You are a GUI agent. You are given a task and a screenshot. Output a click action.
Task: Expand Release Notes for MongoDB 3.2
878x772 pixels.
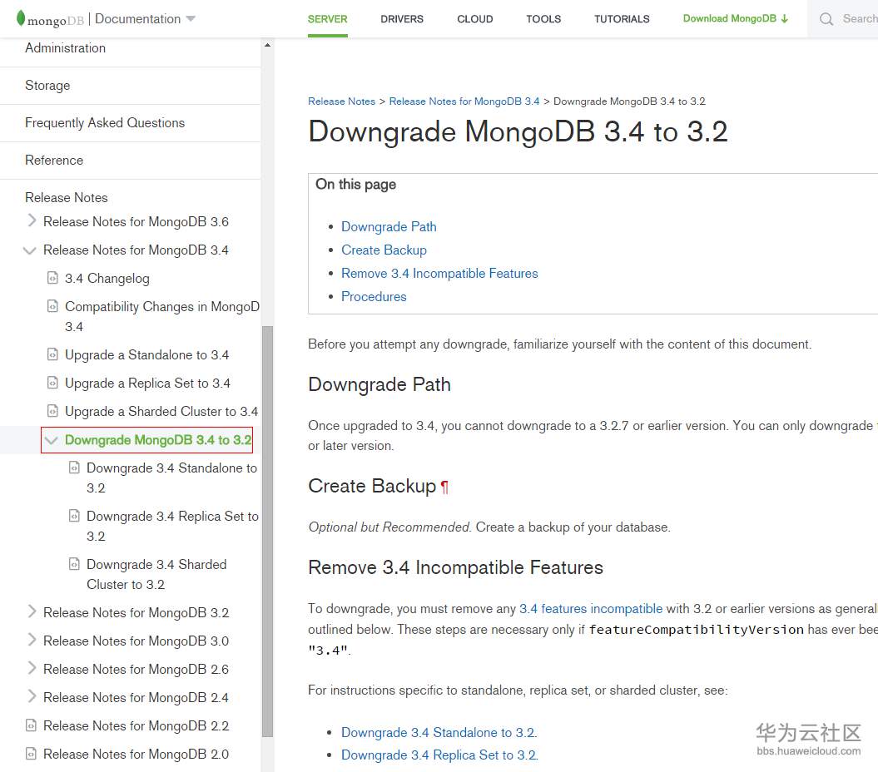tap(32, 611)
